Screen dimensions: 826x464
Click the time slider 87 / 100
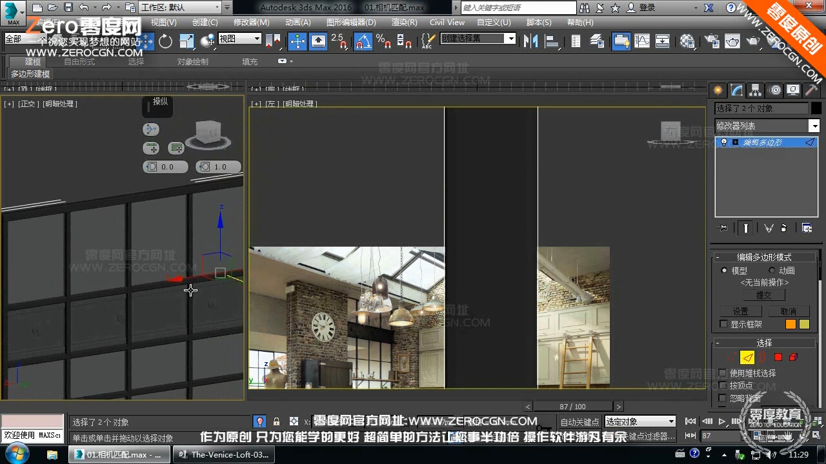point(572,407)
